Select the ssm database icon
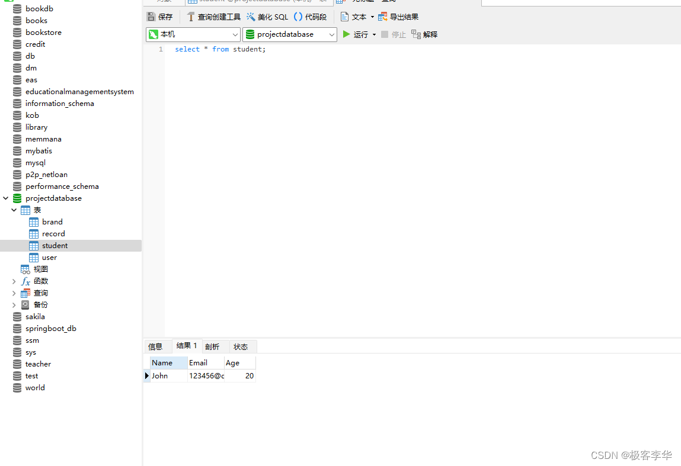The height and width of the screenshot is (466, 681). click(17, 340)
